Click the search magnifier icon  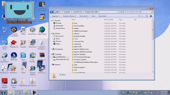coord(152,12)
